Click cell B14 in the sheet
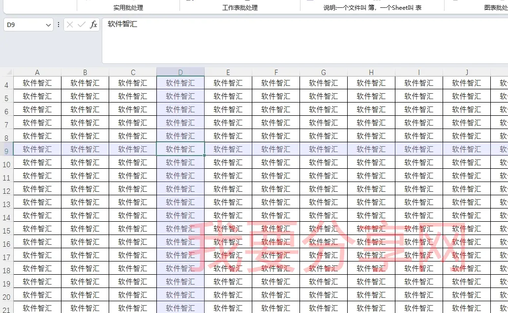 click(x=85, y=215)
